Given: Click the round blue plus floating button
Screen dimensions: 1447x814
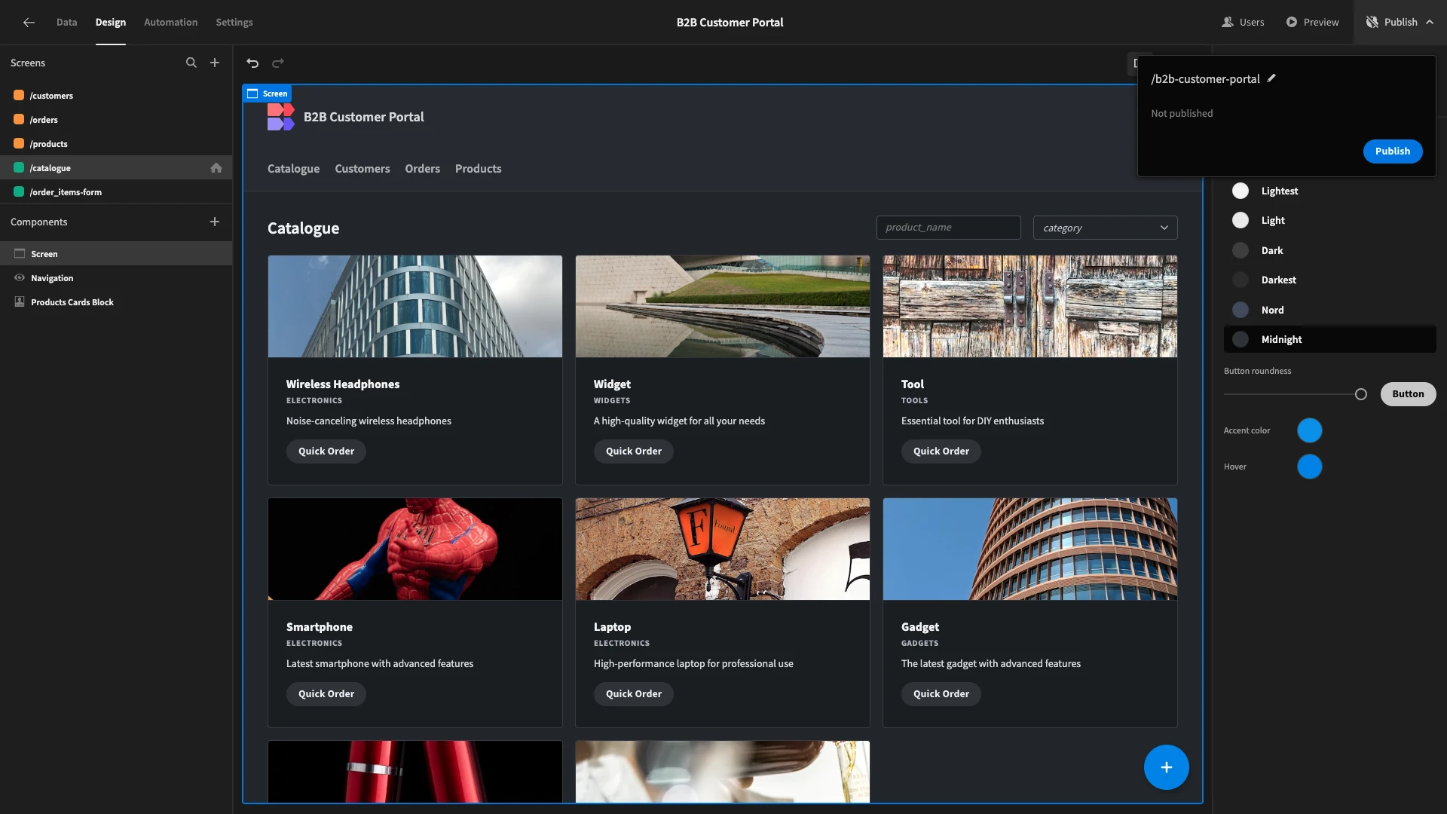Looking at the screenshot, I should click(x=1166, y=767).
